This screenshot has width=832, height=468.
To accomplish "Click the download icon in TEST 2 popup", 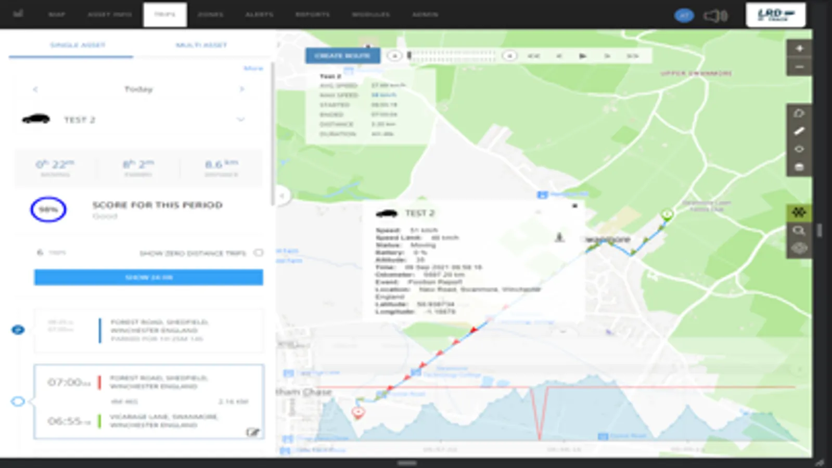I will pos(560,238).
